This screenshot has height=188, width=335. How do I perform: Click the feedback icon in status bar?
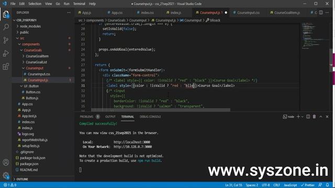click(320, 185)
